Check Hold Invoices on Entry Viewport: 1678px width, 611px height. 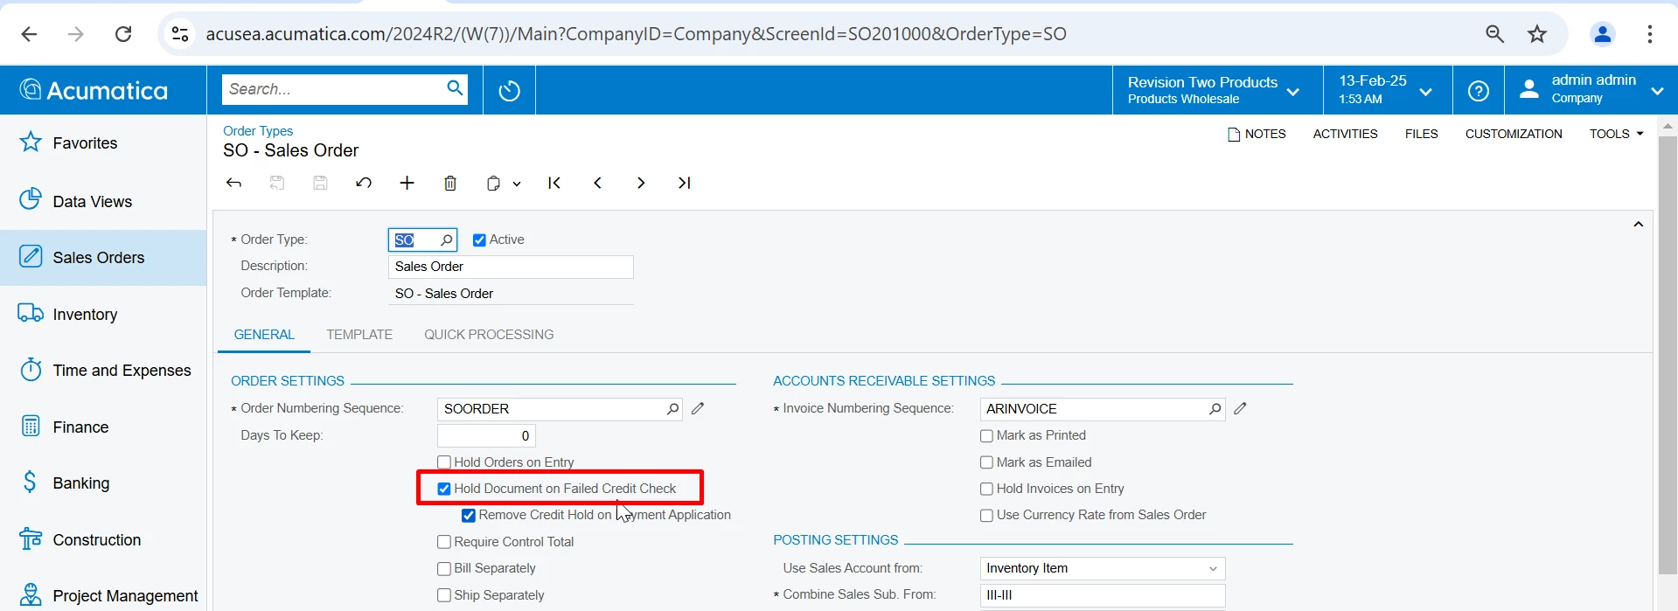[986, 489]
